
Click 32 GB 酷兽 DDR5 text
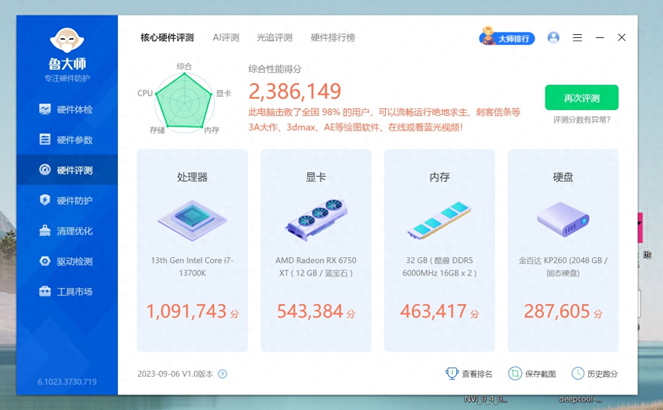[439, 267]
